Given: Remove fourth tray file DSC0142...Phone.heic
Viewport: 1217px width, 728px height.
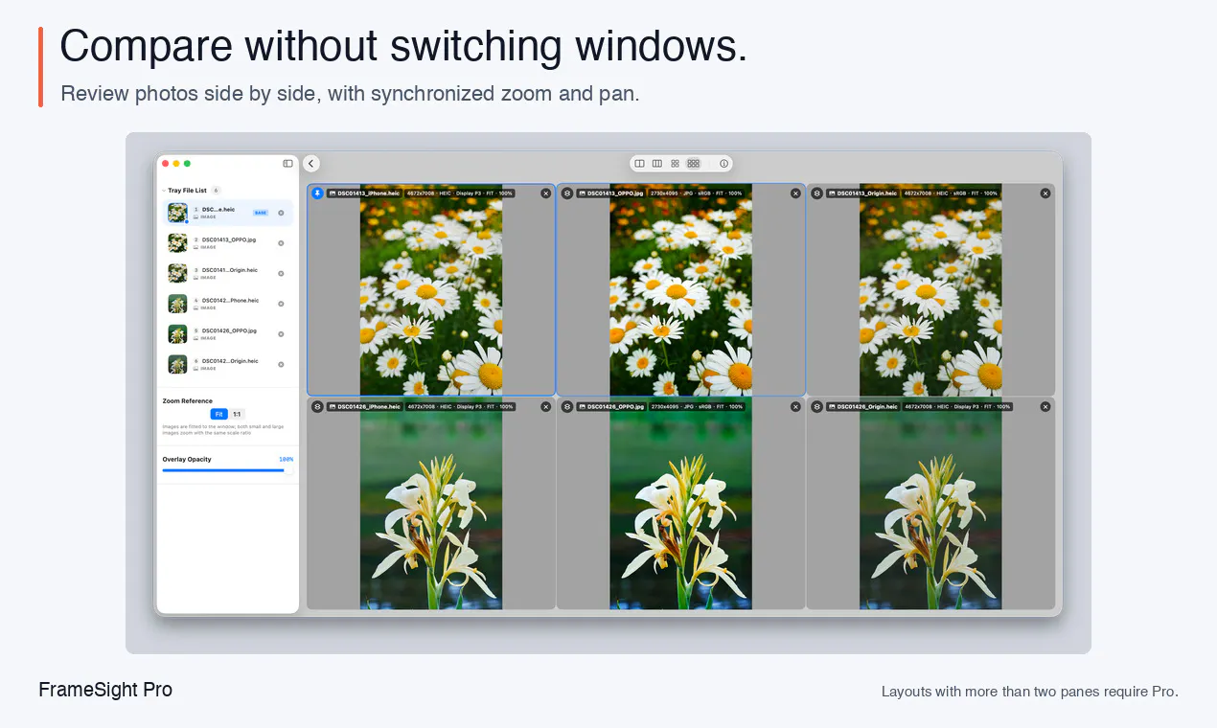Looking at the screenshot, I should tap(281, 304).
